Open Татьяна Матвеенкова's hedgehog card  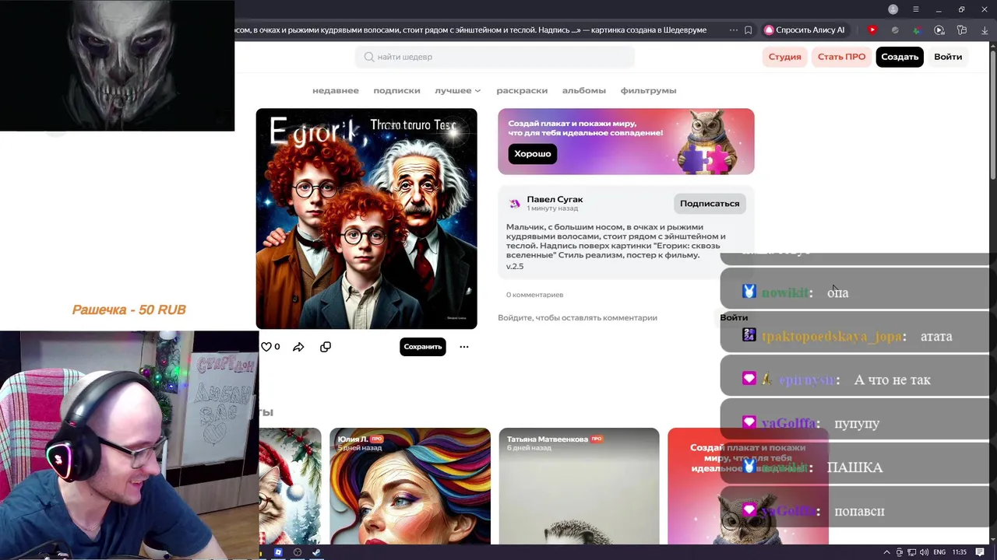[x=579, y=486]
